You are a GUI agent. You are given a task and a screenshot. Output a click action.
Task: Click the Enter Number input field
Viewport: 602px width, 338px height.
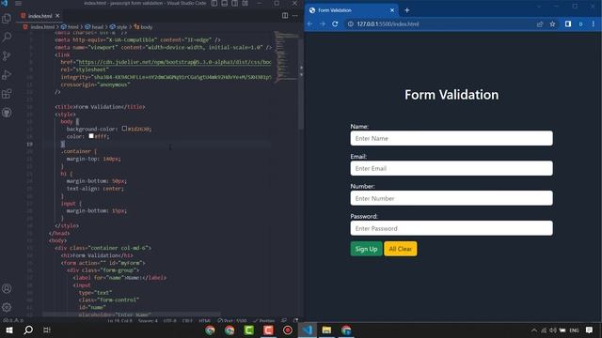(451, 198)
